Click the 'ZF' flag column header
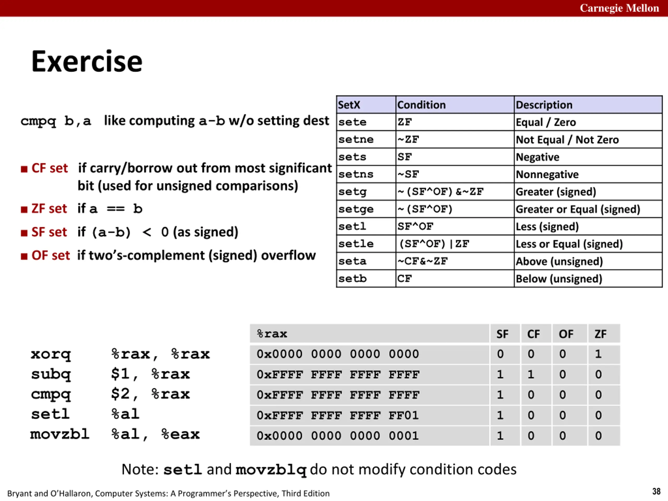The image size is (668, 501). tap(604, 333)
